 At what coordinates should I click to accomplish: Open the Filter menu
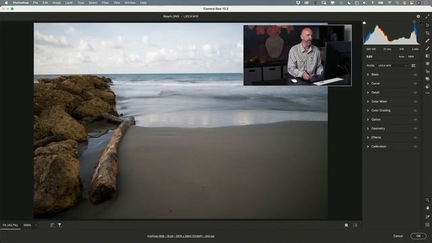coord(105,3)
